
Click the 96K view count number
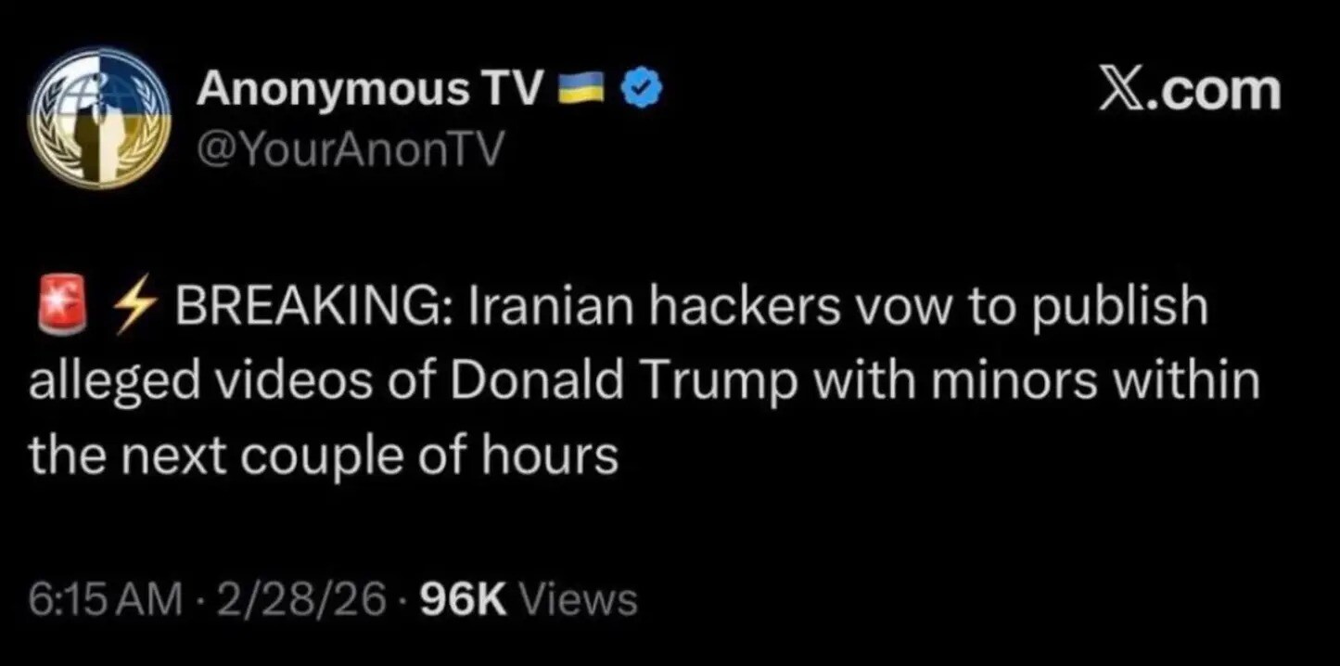tap(463, 599)
